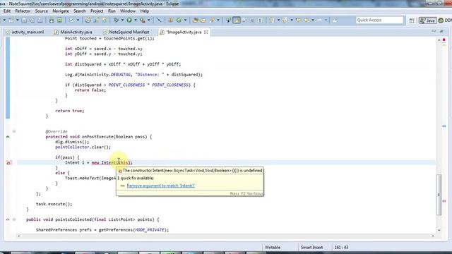Toggle the Mark Occurrences highlighter icon
This screenshot has width=452, height=254.
pos(237,20)
